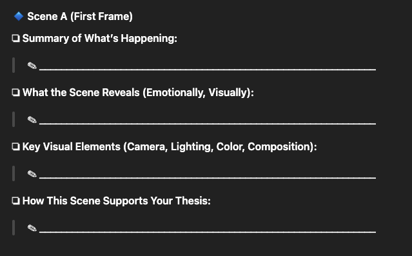
Task: Click the Scene A (First Frame) heading
Action: pos(80,16)
